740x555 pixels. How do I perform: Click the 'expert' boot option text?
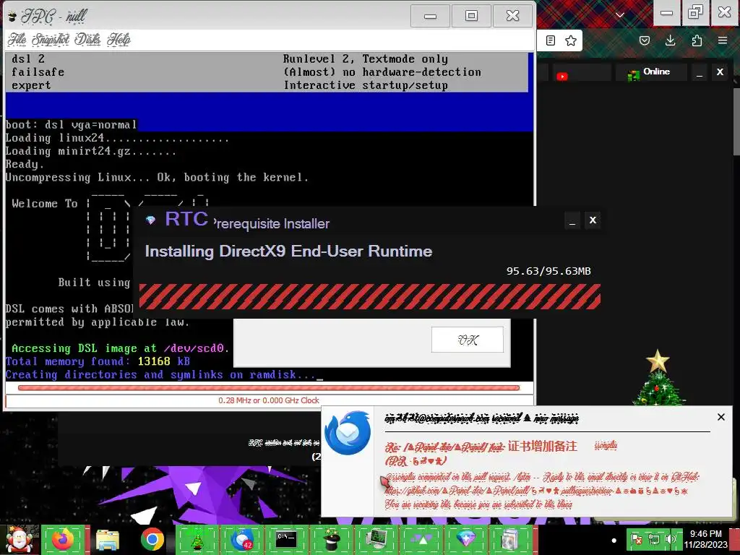tap(31, 85)
